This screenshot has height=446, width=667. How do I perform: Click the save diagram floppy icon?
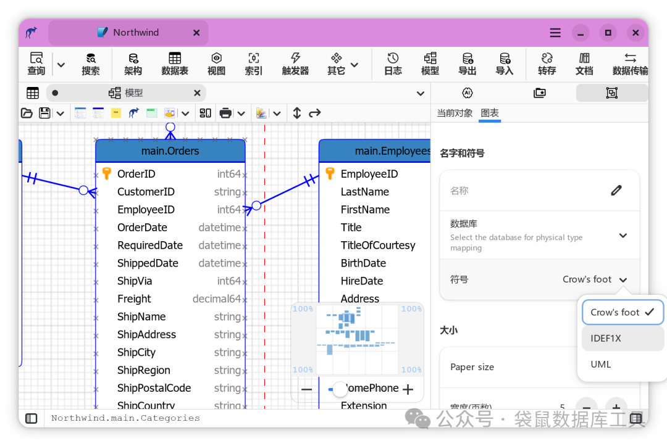pos(44,113)
